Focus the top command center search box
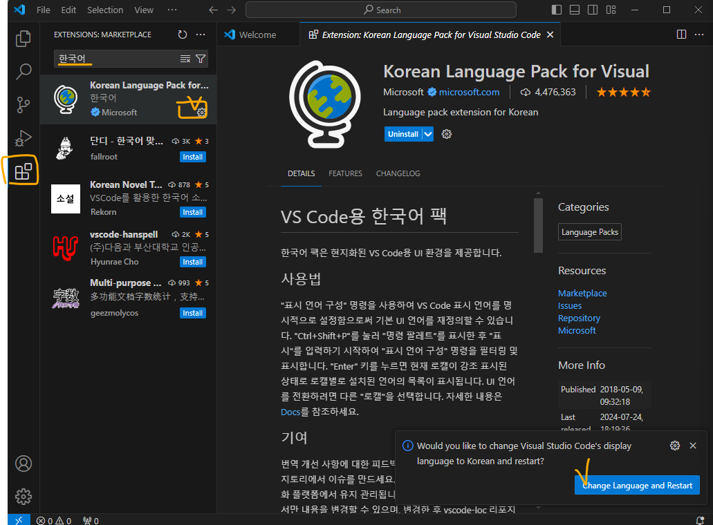Image resolution: width=713 pixels, height=525 pixels. [381, 10]
